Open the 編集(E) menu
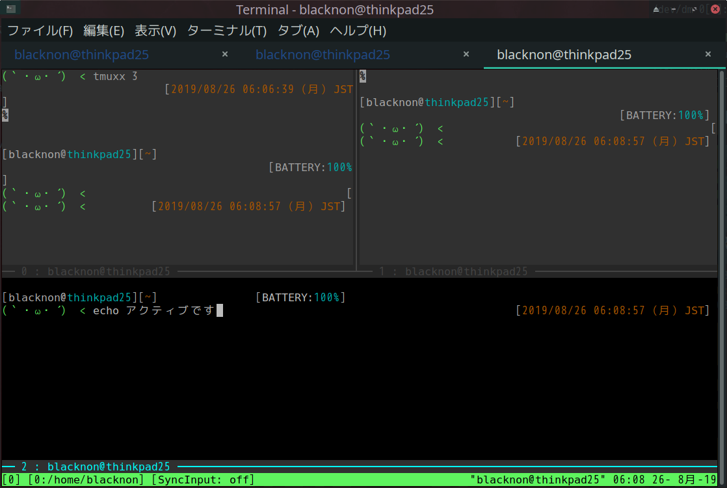Image resolution: width=727 pixels, height=488 pixels. coord(103,31)
